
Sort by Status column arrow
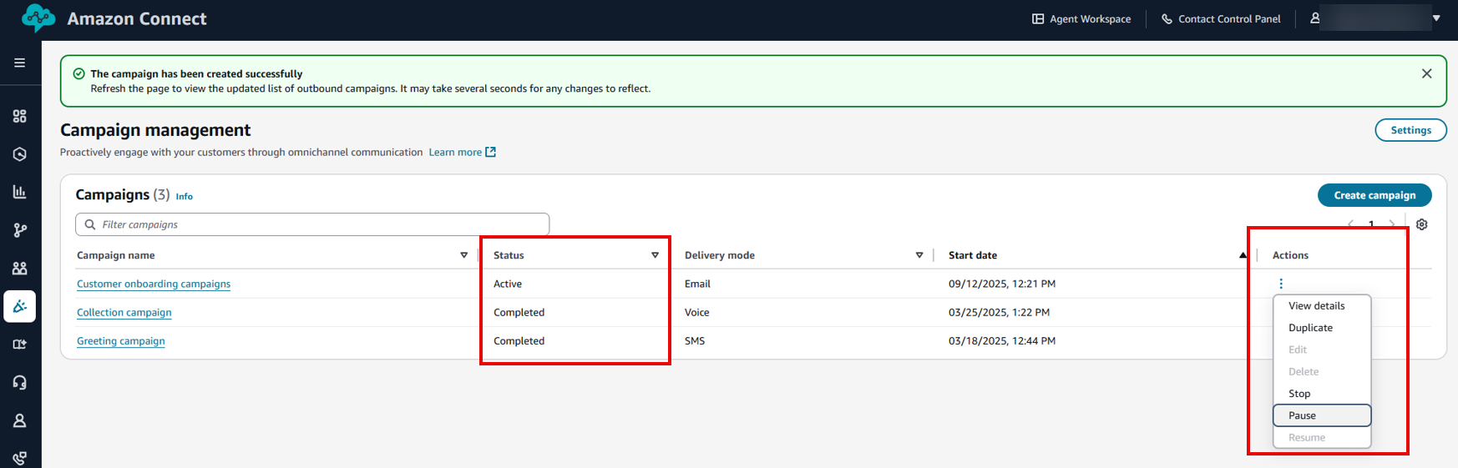click(x=655, y=255)
